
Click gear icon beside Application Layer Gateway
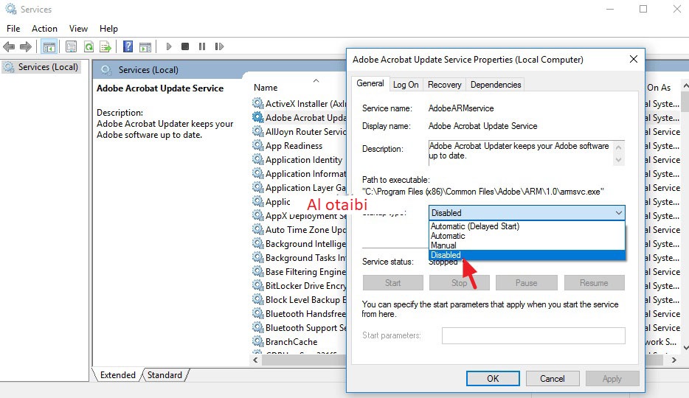tap(258, 188)
